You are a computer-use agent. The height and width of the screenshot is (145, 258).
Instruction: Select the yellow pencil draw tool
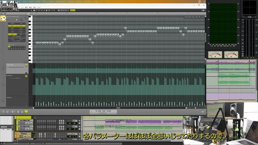click(49, 10)
